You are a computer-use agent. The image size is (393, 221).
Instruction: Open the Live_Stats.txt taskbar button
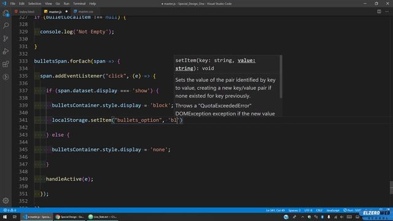tap(103, 217)
